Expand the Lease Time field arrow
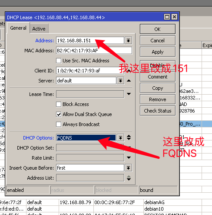The width and height of the screenshot is (212, 215). 129,94
